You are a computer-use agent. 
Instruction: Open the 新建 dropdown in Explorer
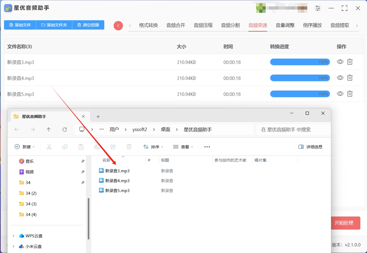(x=25, y=147)
